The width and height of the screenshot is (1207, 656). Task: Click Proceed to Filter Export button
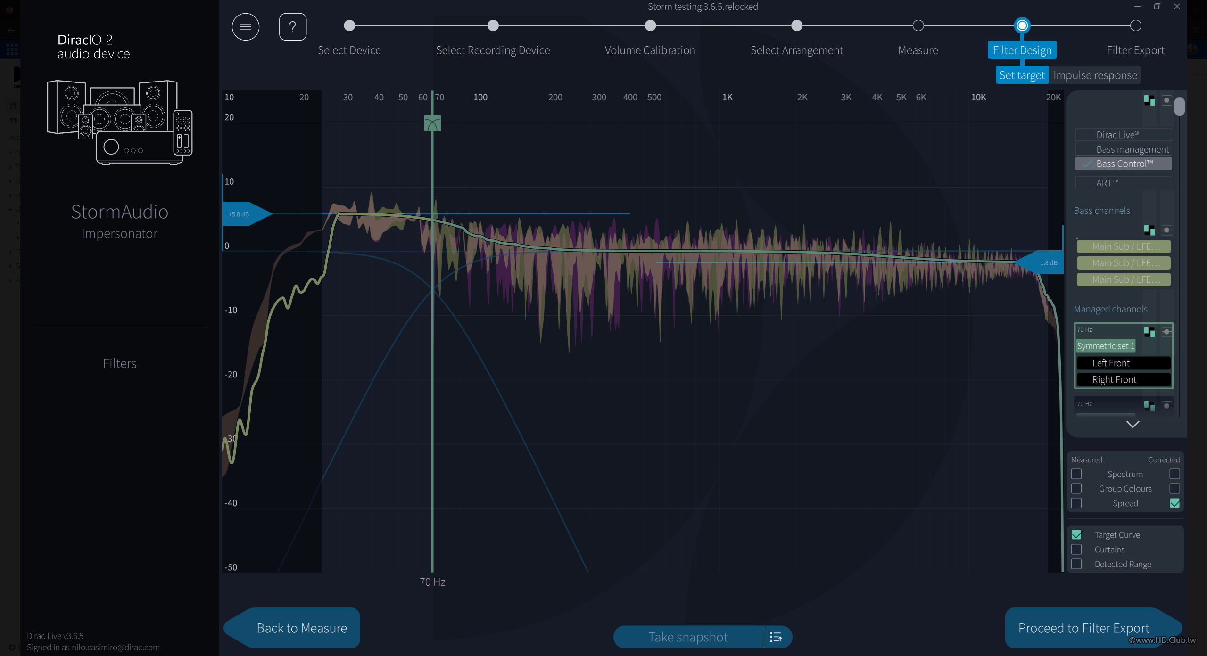pyautogui.click(x=1083, y=628)
